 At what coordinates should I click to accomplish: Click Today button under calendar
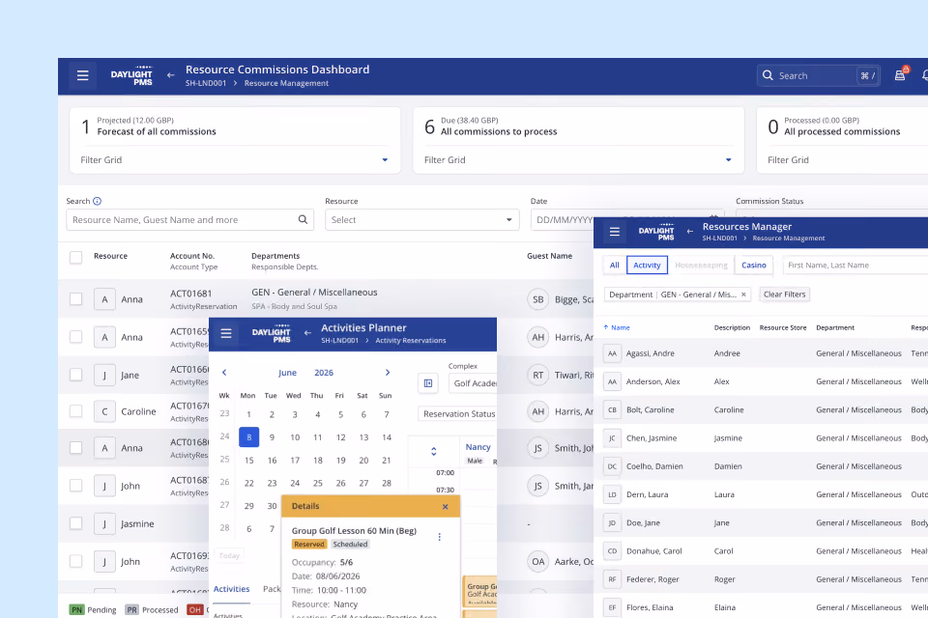(x=230, y=555)
